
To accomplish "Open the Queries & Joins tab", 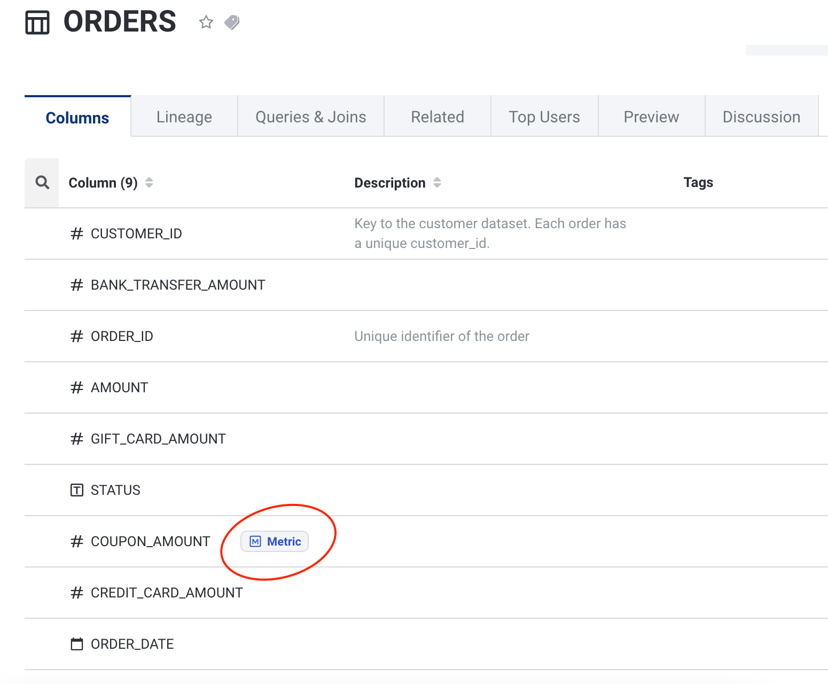I will pyautogui.click(x=311, y=117).
